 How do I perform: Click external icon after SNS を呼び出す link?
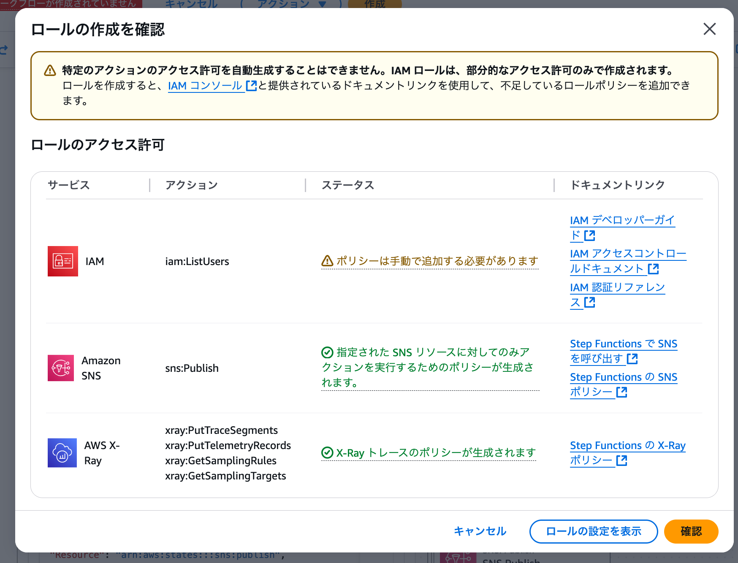(632, 359)
